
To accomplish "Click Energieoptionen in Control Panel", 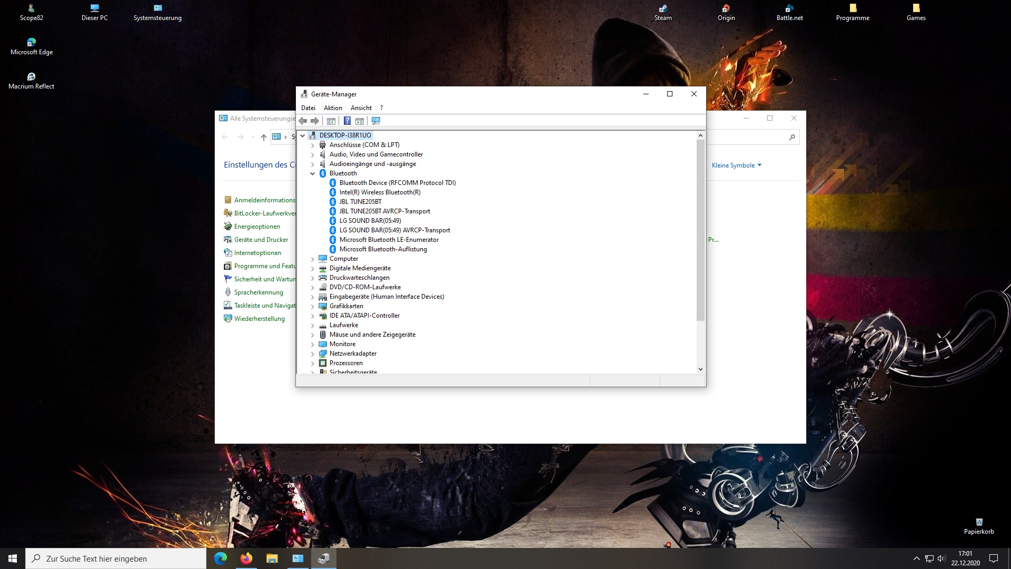I will (257, 226).
